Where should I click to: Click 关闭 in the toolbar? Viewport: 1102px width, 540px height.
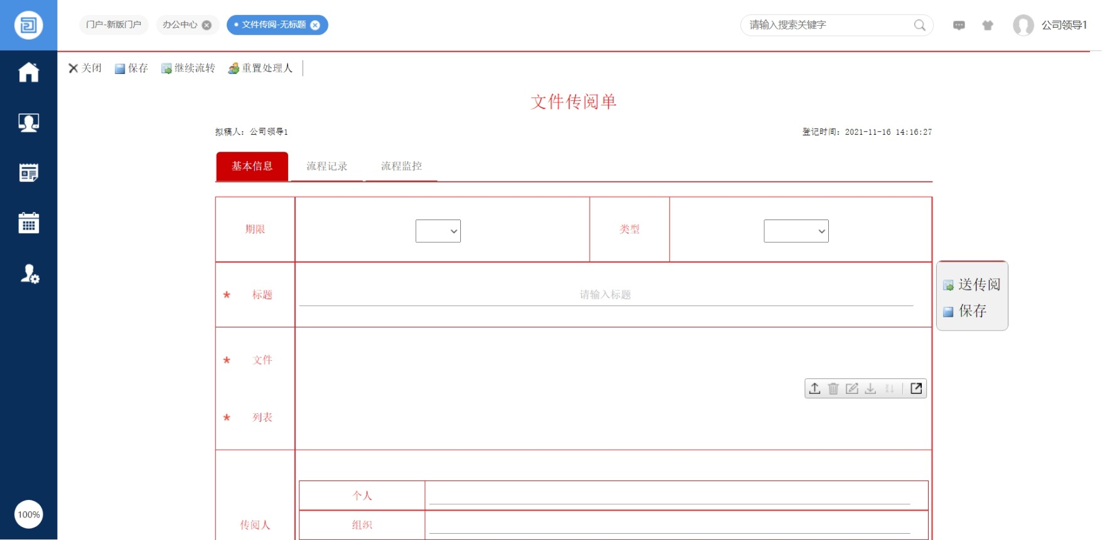click(85, 68)
